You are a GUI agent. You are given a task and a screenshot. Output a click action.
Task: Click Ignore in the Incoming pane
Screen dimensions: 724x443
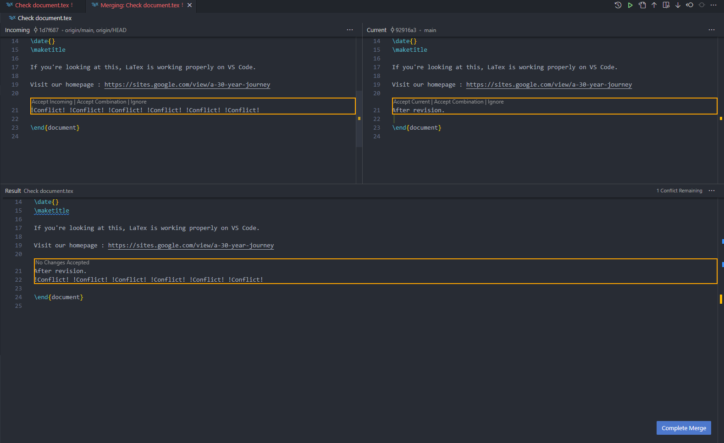click(138, 102)
